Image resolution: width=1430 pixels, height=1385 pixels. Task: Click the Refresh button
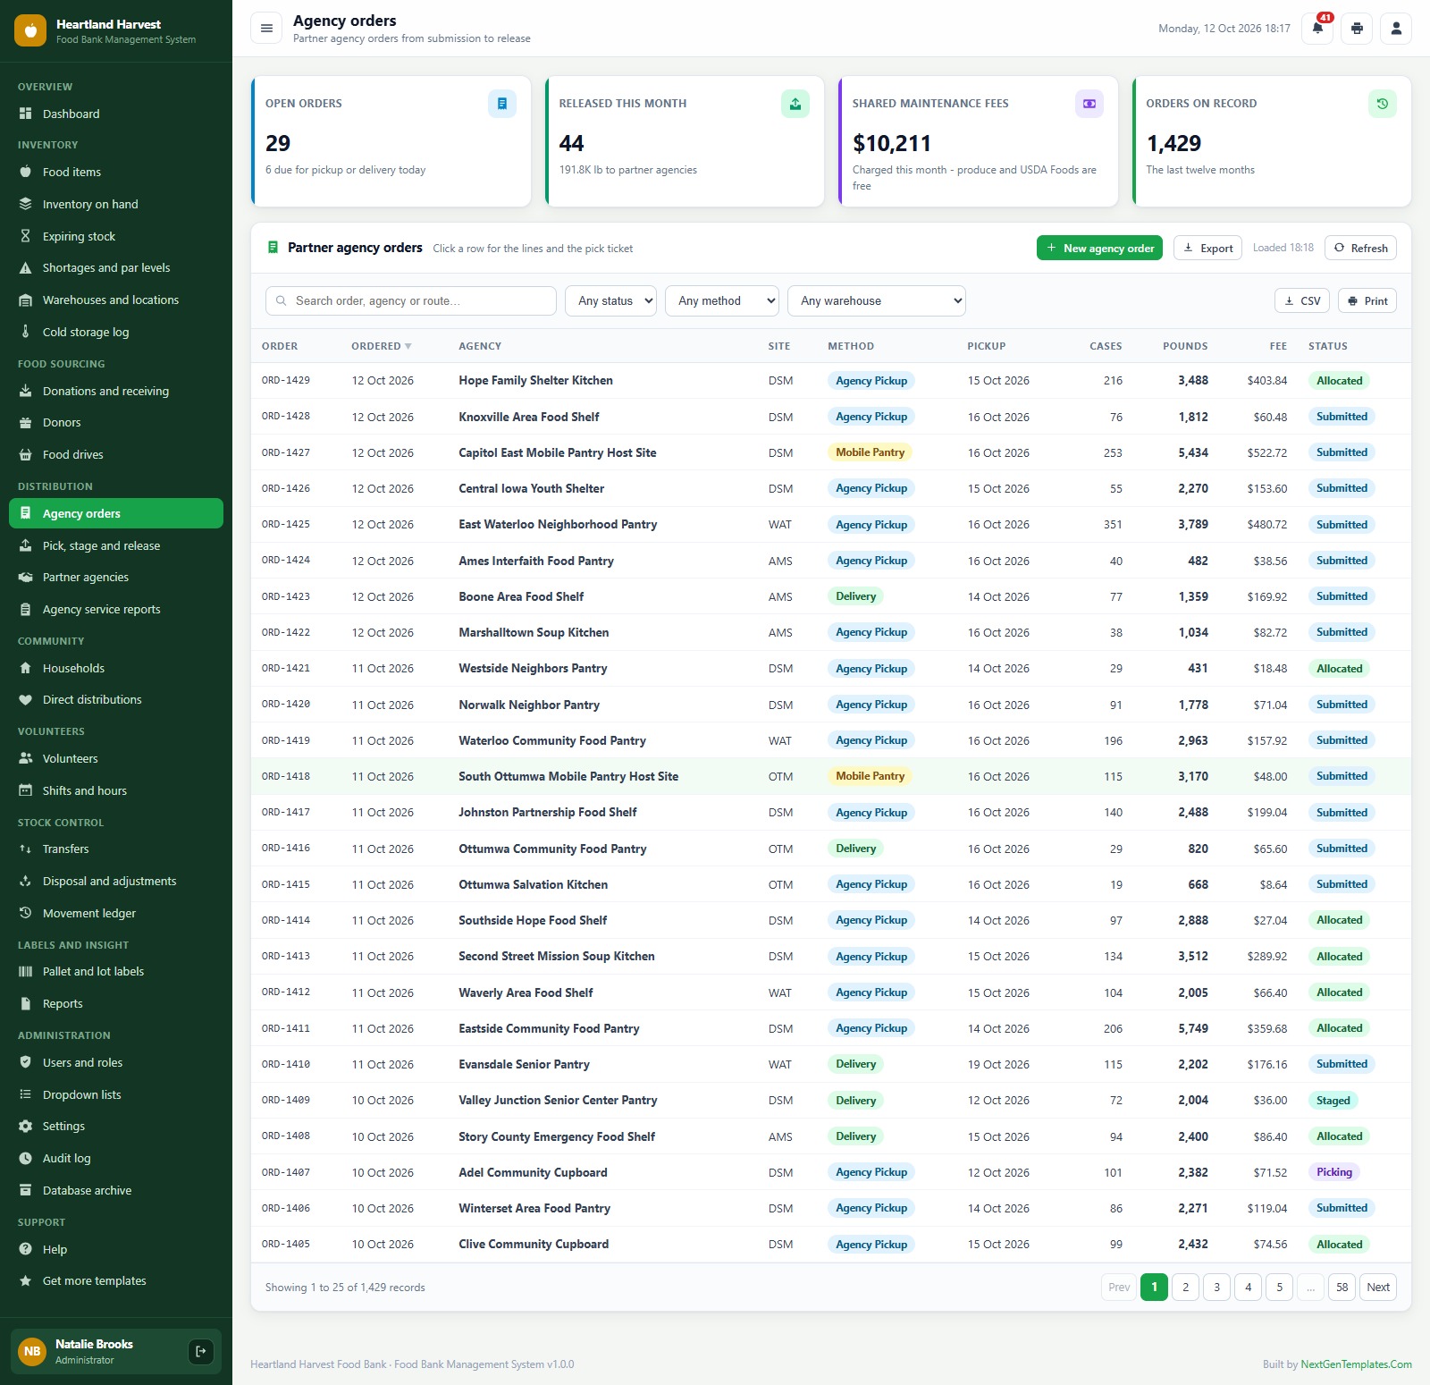click(x=1360, y=248)
